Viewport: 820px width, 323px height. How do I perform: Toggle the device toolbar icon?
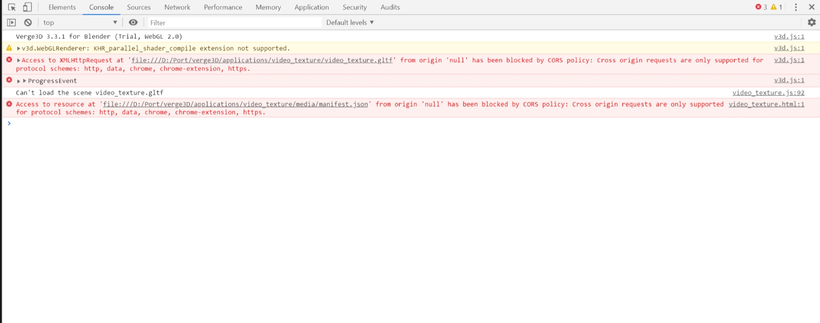click(28, 7)
